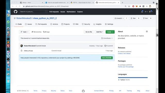This screenshot has width=165, height=93.
Task: Switch to repository Pull requests tab
Action: [41, 24]
